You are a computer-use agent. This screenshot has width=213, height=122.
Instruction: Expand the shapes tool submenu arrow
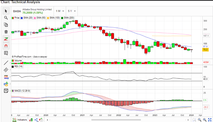[10, 84]
